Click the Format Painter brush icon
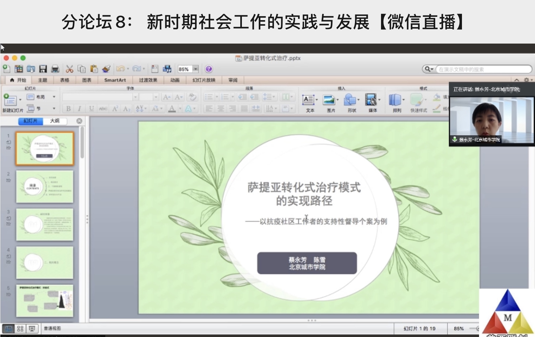 tap(106, 69)
